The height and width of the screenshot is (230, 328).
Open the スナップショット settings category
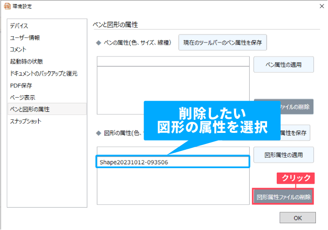click(26, 121)
